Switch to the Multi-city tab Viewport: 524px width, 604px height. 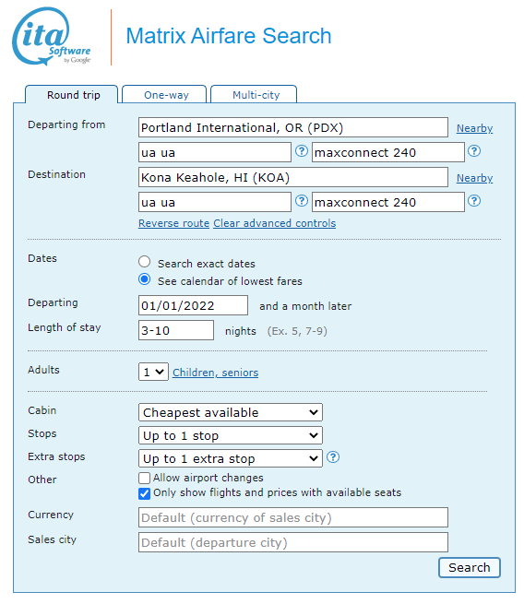254,94
